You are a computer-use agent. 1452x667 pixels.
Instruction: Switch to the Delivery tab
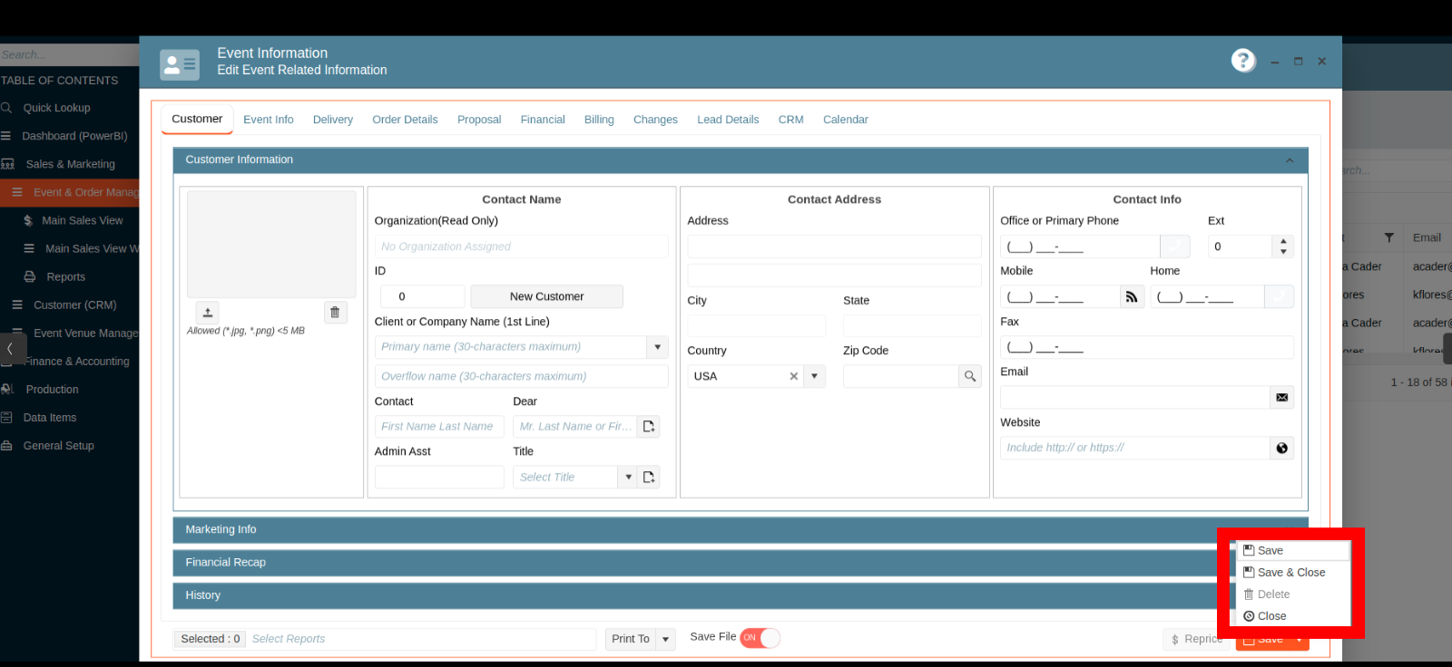(x=333, y=120)
